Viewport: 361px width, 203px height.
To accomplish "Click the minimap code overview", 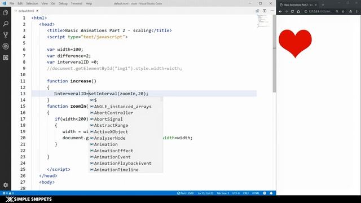I will click(x=263, y=21).
